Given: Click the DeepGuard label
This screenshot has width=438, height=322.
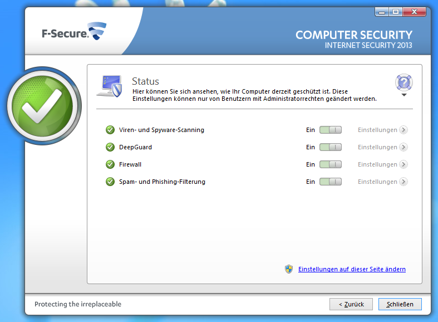Looking at the screenshot, I should (x=135, y=147).
